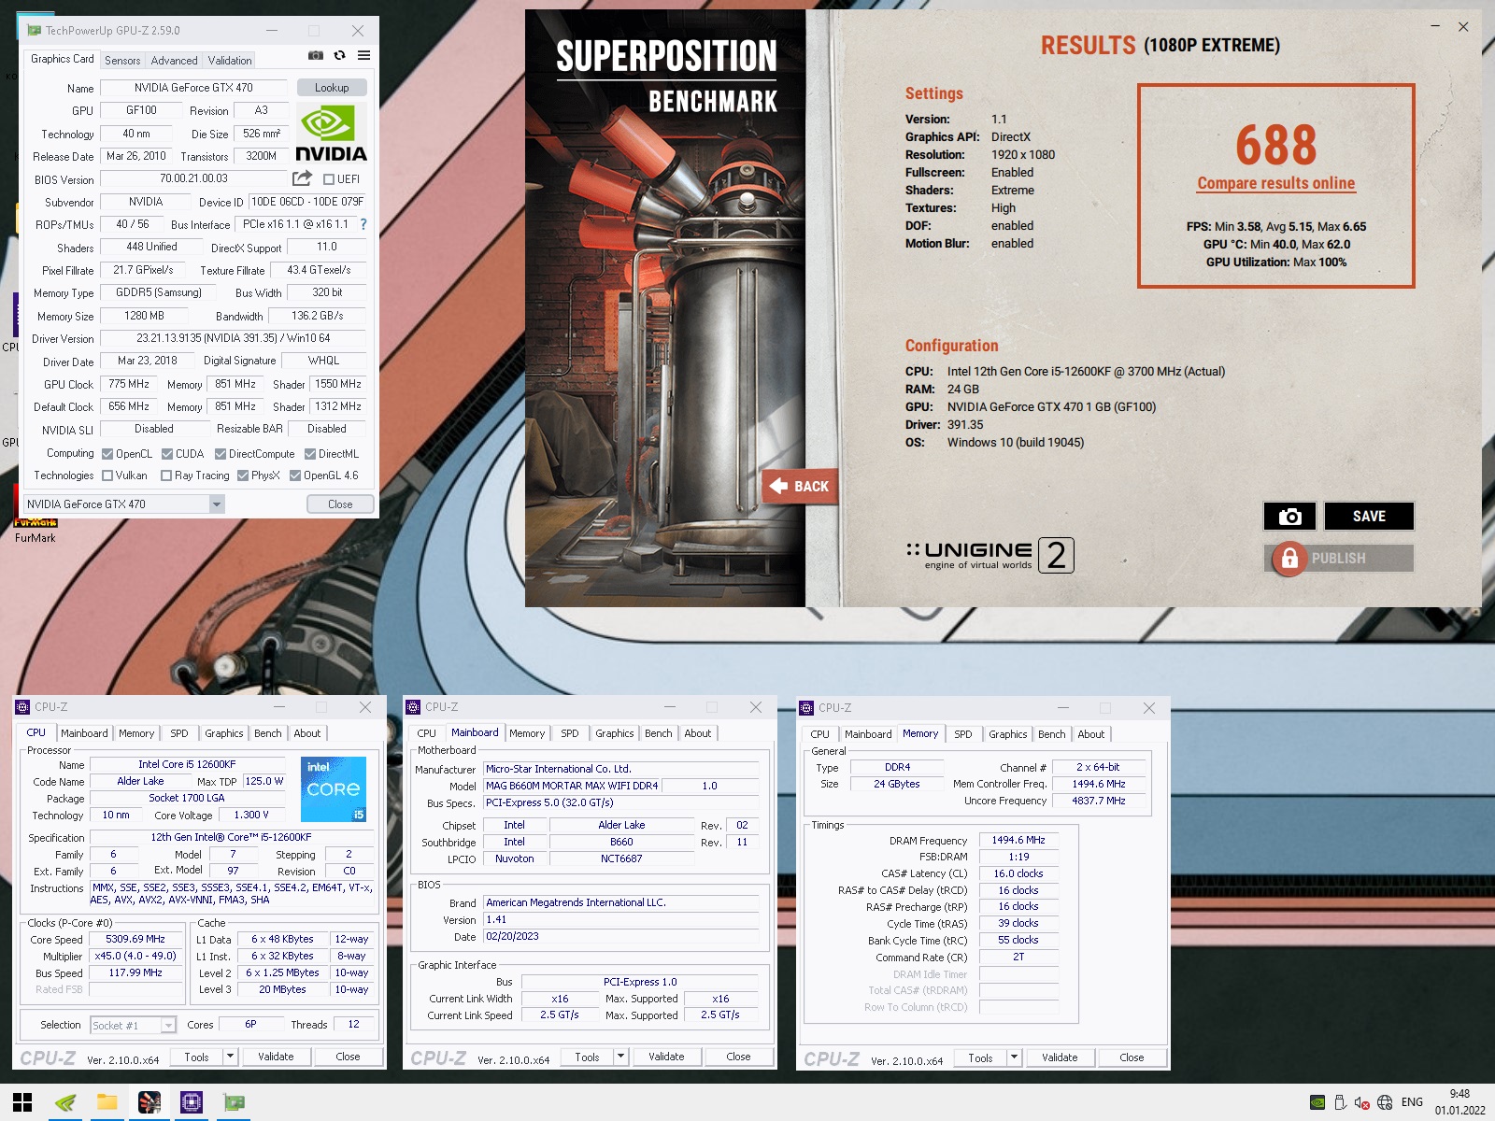
Task: Click the USB safely remove tray icon
Action: click(x=1340, y=1102)
